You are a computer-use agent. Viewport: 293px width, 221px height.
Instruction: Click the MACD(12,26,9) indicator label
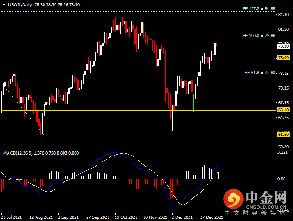point(18,153)
